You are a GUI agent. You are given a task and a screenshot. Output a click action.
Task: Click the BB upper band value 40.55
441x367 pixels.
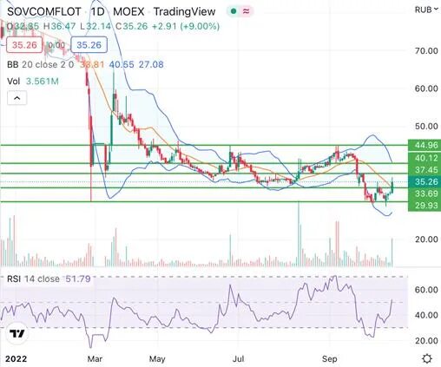pyautogui.click(x=122, y=64)
